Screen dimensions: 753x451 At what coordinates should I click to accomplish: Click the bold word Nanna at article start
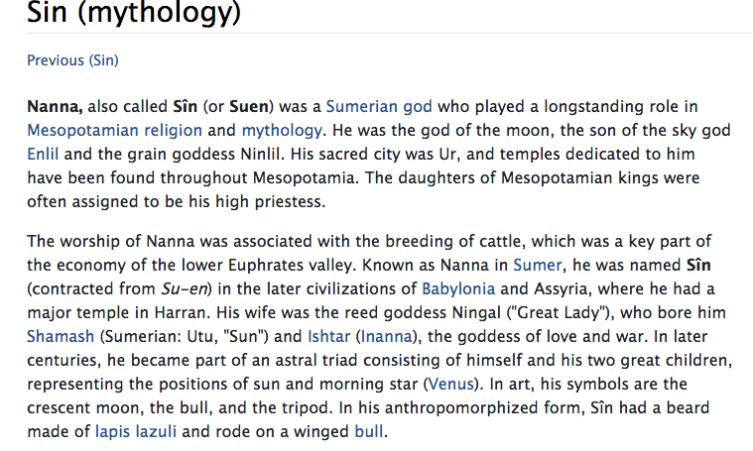[54, 106]
